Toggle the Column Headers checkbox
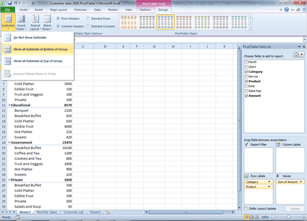Viewport: 307px width, 221px height. (x=58, y=26)
